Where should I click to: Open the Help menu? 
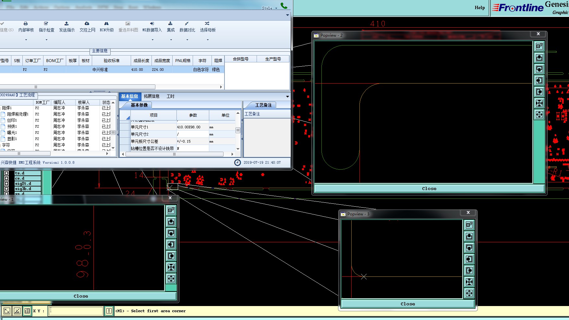pyautogui.click(x=479, y=8)
